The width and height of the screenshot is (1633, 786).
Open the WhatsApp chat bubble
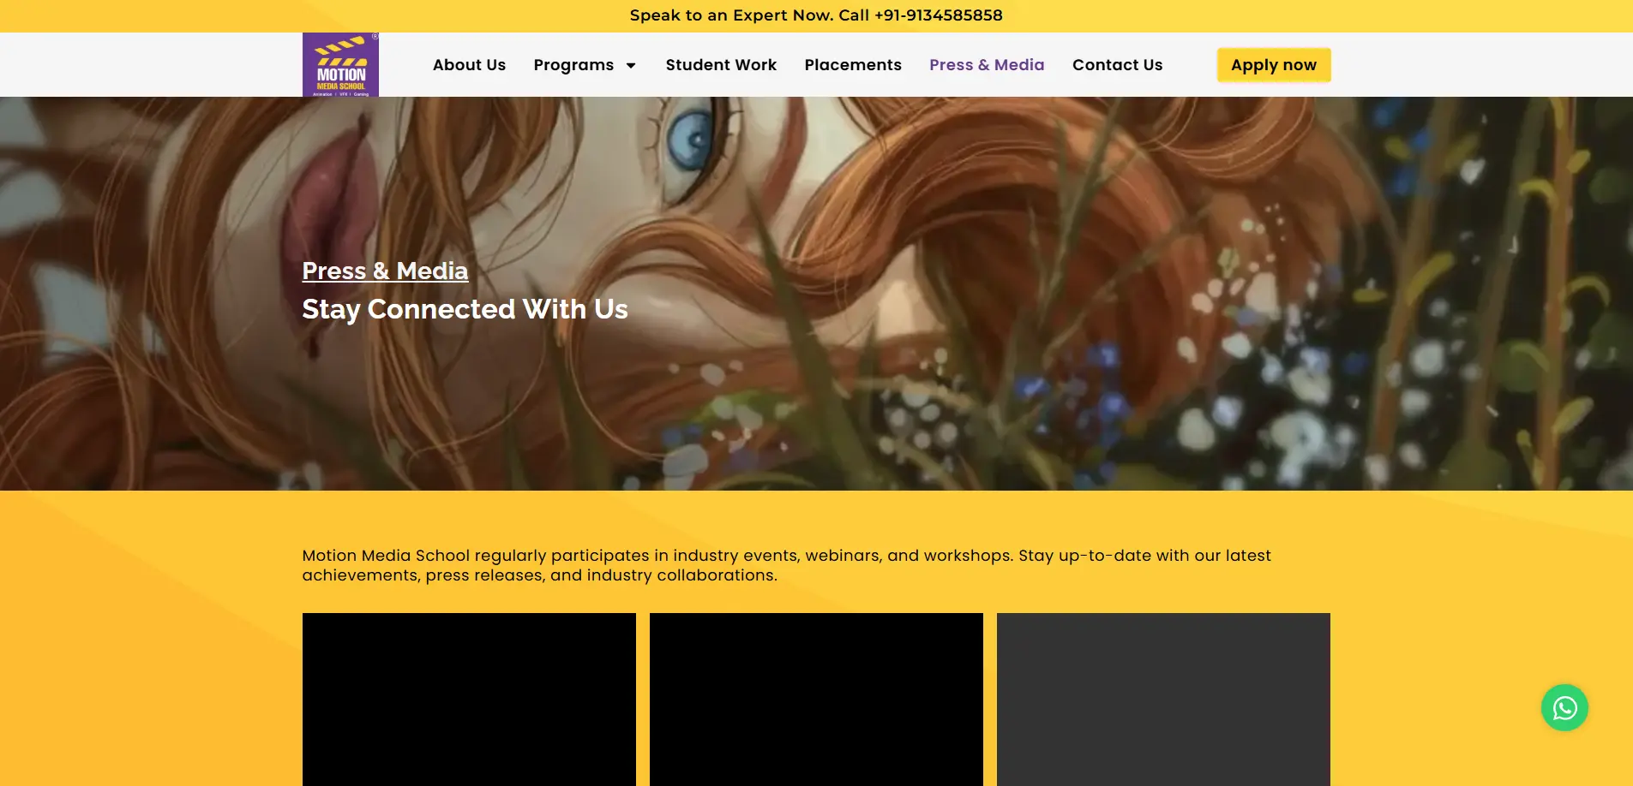[x=1564, y=707]
